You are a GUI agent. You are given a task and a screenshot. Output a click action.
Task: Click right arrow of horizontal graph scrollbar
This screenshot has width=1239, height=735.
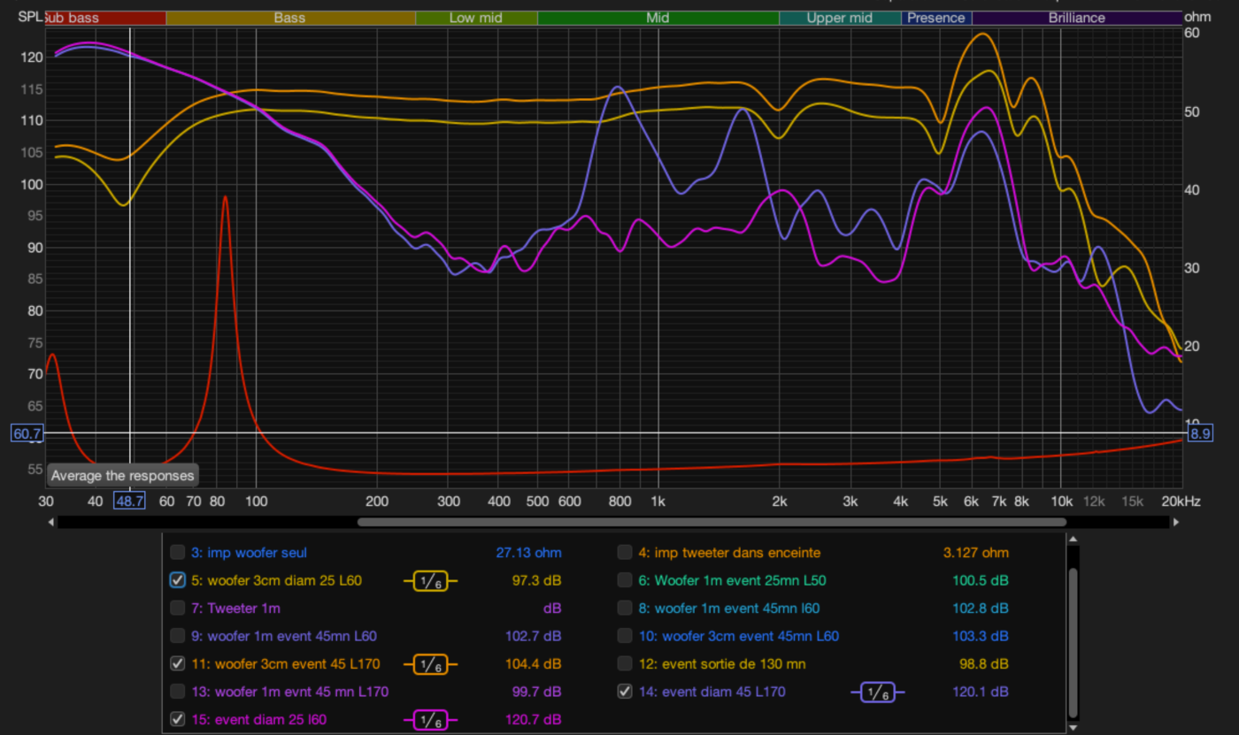(x=1176, y=522)
